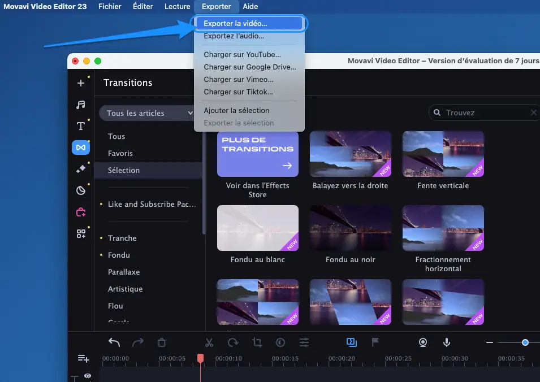Add a marker with the flag icon
Screen dimensions: 540x382
(375, 342)
